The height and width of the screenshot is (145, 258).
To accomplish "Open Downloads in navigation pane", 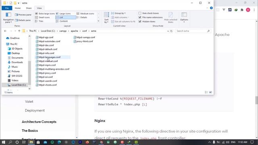I will (x=15, y=62).
